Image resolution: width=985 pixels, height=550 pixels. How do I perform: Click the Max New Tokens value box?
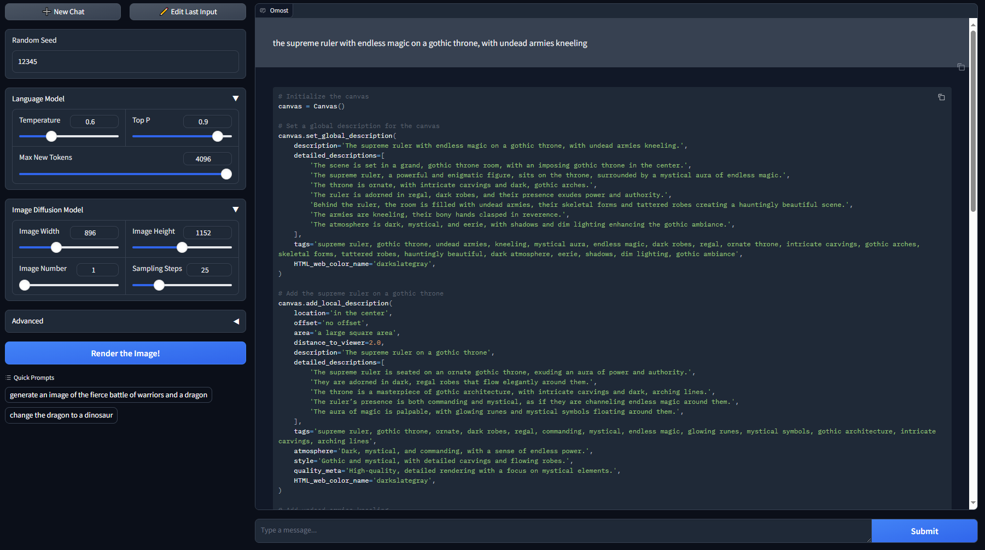tap(207, 159)
